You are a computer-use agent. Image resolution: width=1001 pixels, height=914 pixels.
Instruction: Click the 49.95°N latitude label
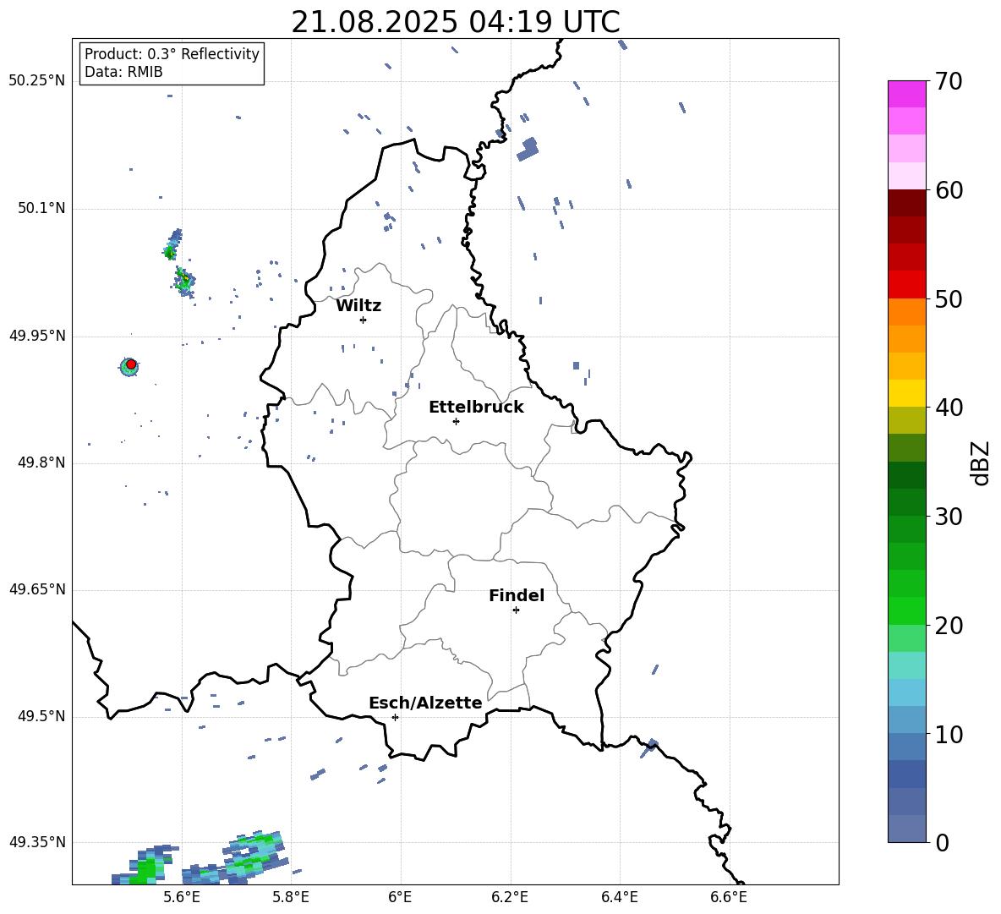click(37, 336)
